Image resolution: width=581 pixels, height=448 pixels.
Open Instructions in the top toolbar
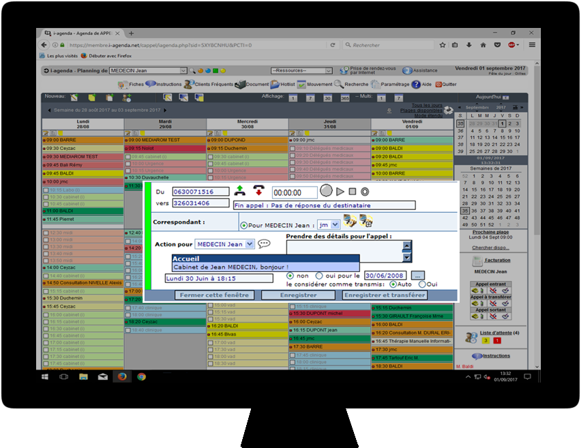pos(164,84)
